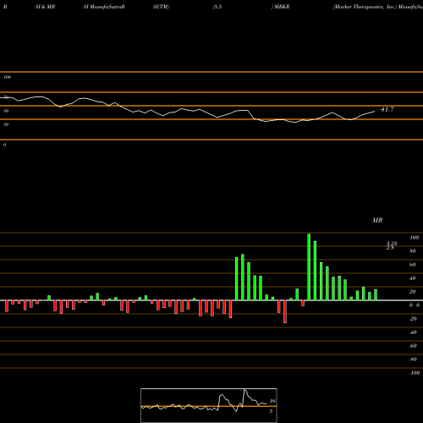Screen dimensions: 423x423
Task: Click the RSI value label 41.7
Action: (387, 109)
